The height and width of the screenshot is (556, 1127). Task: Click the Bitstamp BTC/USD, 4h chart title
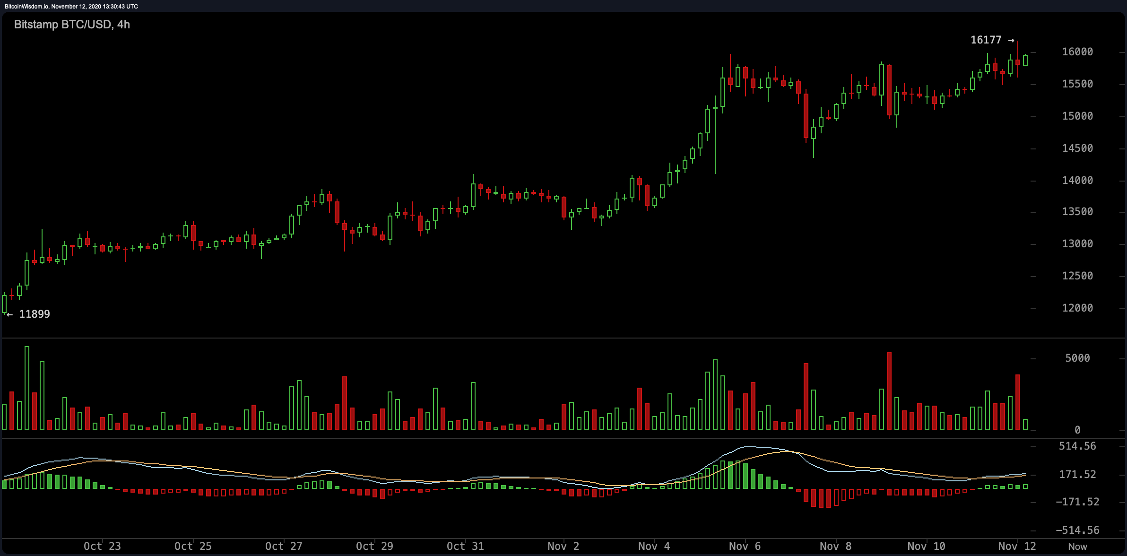coord(72,25)
